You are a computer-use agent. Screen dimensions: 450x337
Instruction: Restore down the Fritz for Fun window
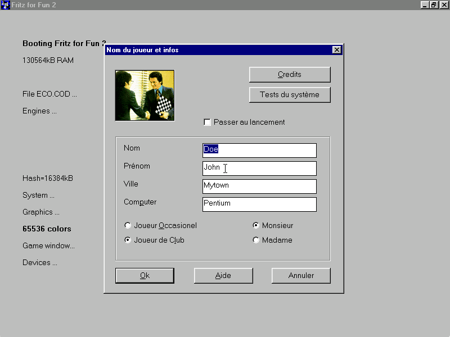pos(434,5)
